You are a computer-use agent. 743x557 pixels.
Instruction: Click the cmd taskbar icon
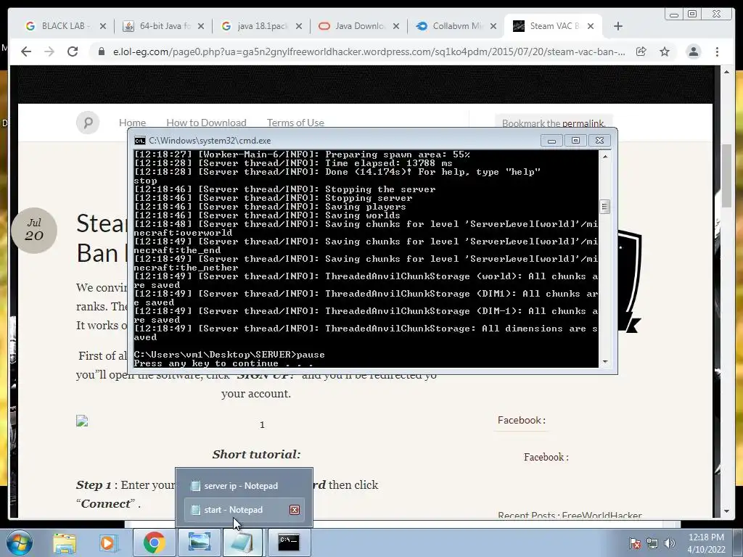coord(289,542)
